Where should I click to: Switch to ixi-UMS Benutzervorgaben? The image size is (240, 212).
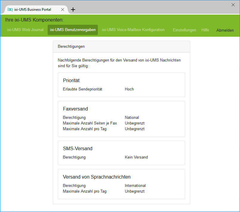73,30
